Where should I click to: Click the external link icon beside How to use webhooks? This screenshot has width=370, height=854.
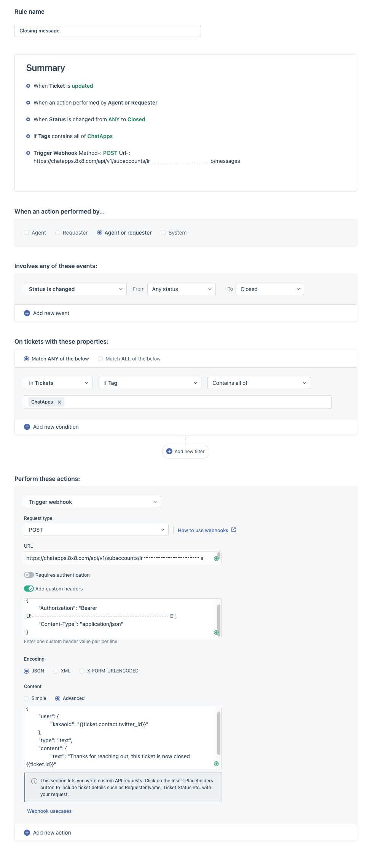coord(234,530)
